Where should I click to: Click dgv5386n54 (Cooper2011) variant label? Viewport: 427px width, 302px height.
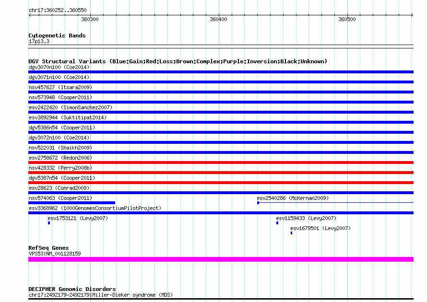tap(62, 128)
